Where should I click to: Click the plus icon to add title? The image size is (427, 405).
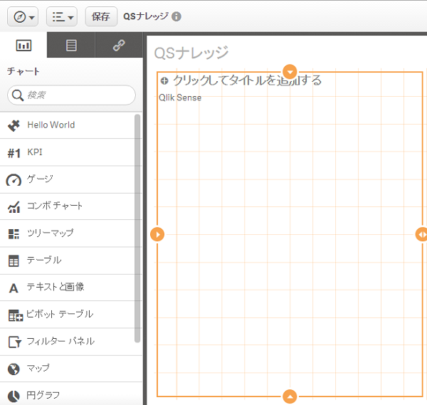point(164,80)
